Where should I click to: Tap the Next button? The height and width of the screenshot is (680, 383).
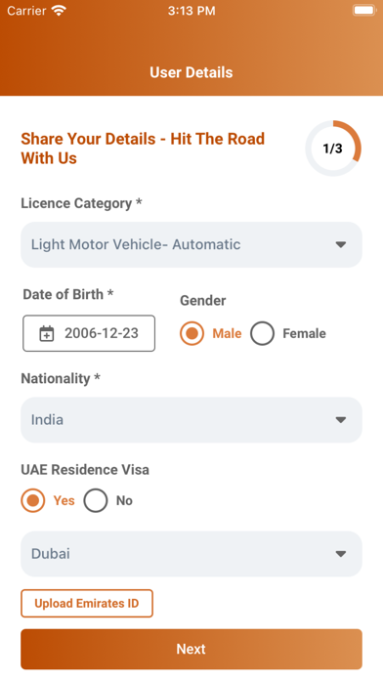click(191, 649)
